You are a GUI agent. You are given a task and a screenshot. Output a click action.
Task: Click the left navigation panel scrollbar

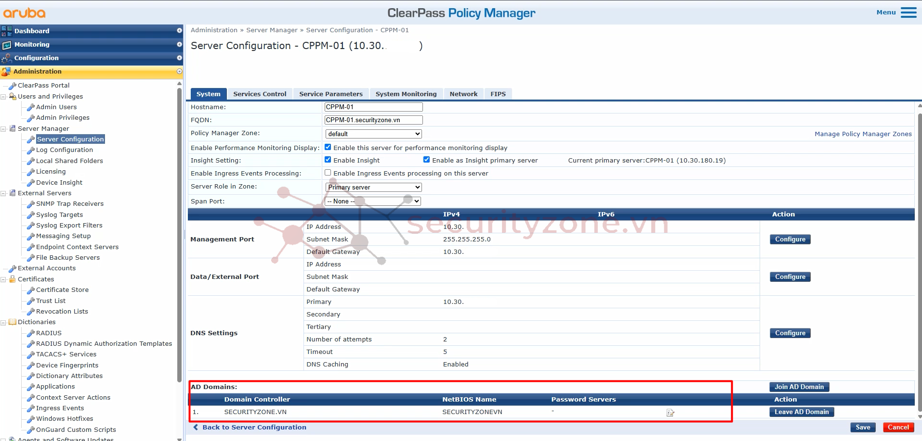[x=180, y=235]
